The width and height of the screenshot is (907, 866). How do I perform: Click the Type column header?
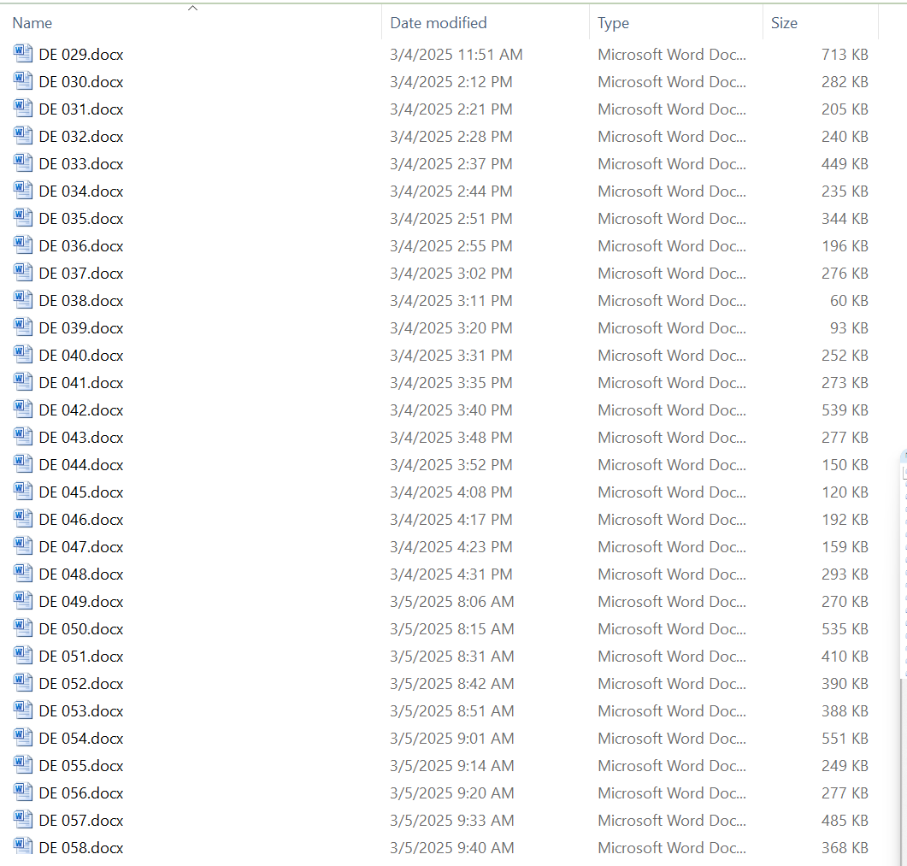click(x=614, y=23)
